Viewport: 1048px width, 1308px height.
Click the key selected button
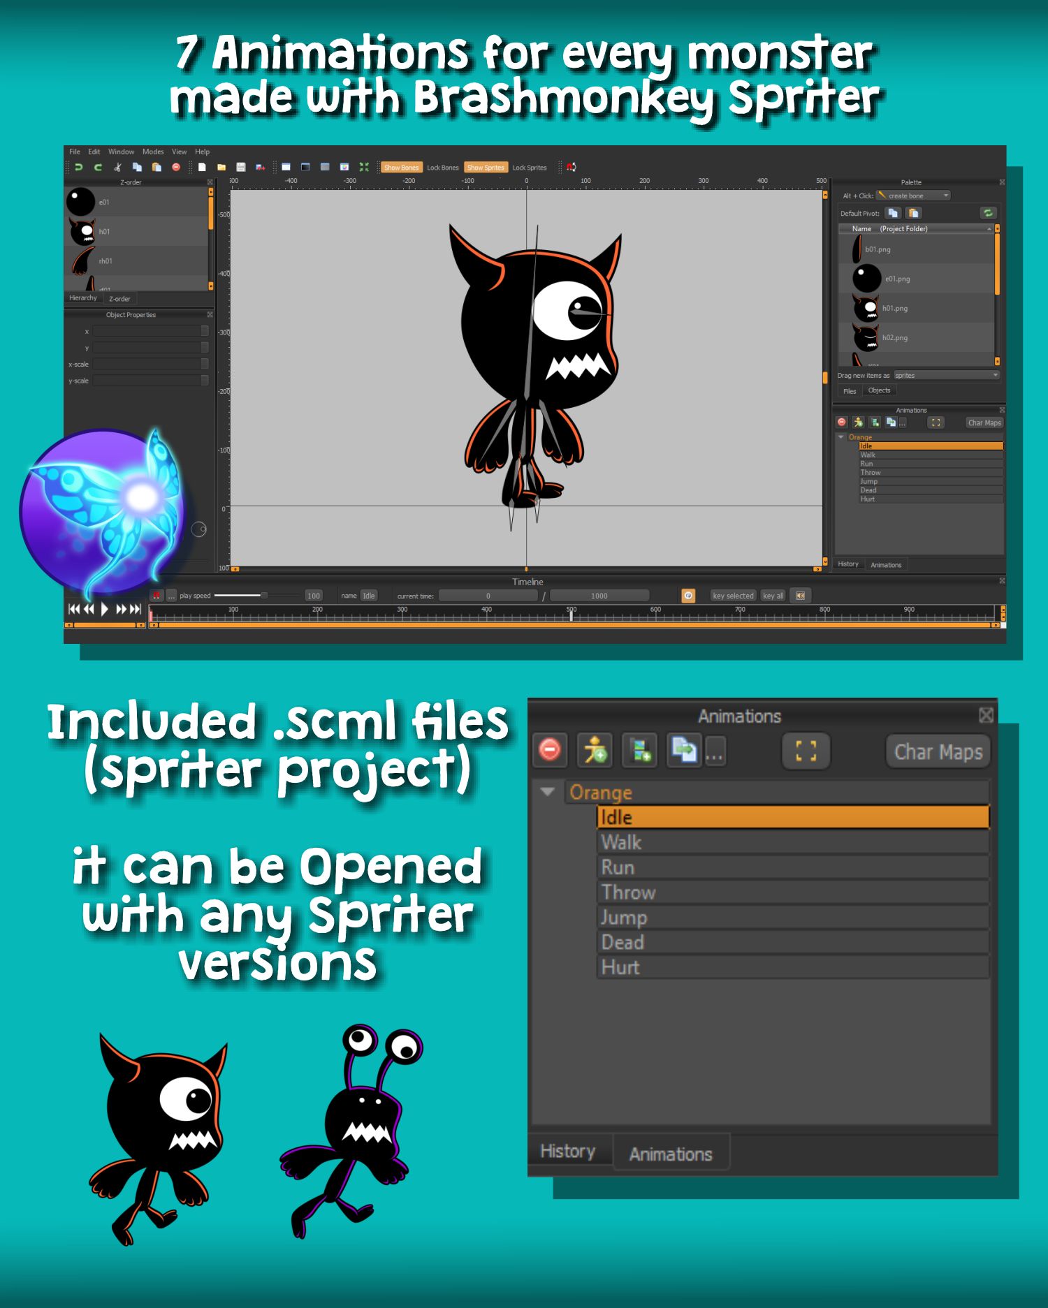(x=733, y=596)
